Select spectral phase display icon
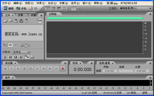The height and width of the screenshot is (96, 154). click(64, 8)
